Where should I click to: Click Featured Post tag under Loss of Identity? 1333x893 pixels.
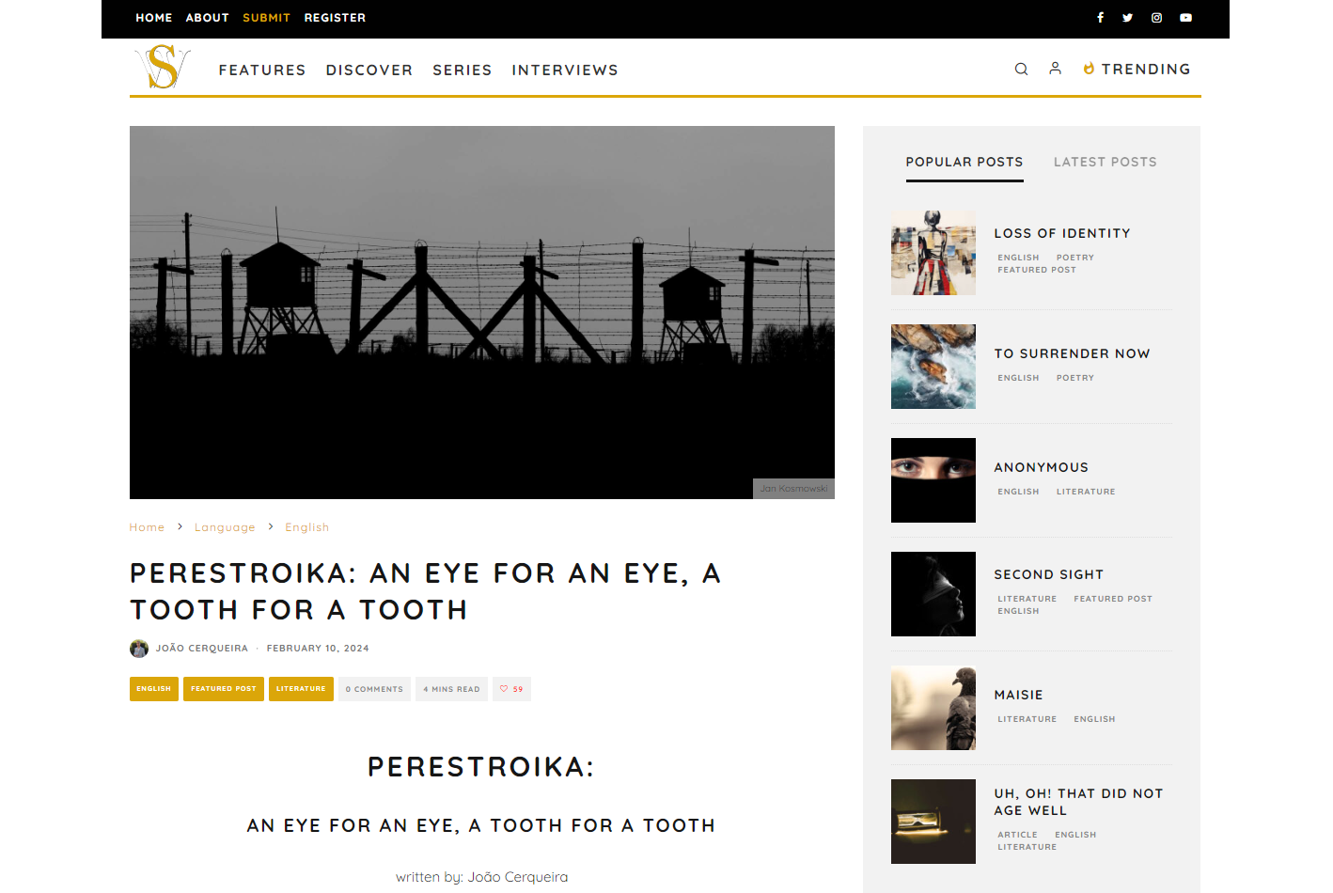pyautogui.click(x=1037, y=270)
